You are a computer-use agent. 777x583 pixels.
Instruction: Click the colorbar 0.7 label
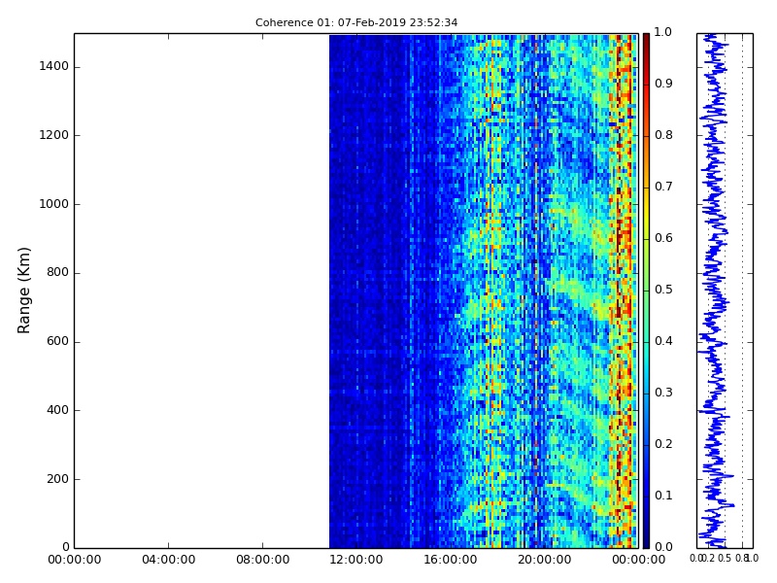[663, 187]
